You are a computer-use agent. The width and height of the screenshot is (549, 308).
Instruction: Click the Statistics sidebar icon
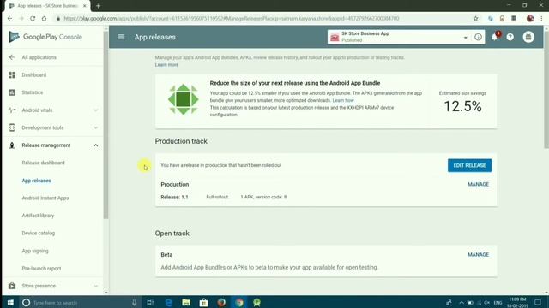tap(12, 92)
